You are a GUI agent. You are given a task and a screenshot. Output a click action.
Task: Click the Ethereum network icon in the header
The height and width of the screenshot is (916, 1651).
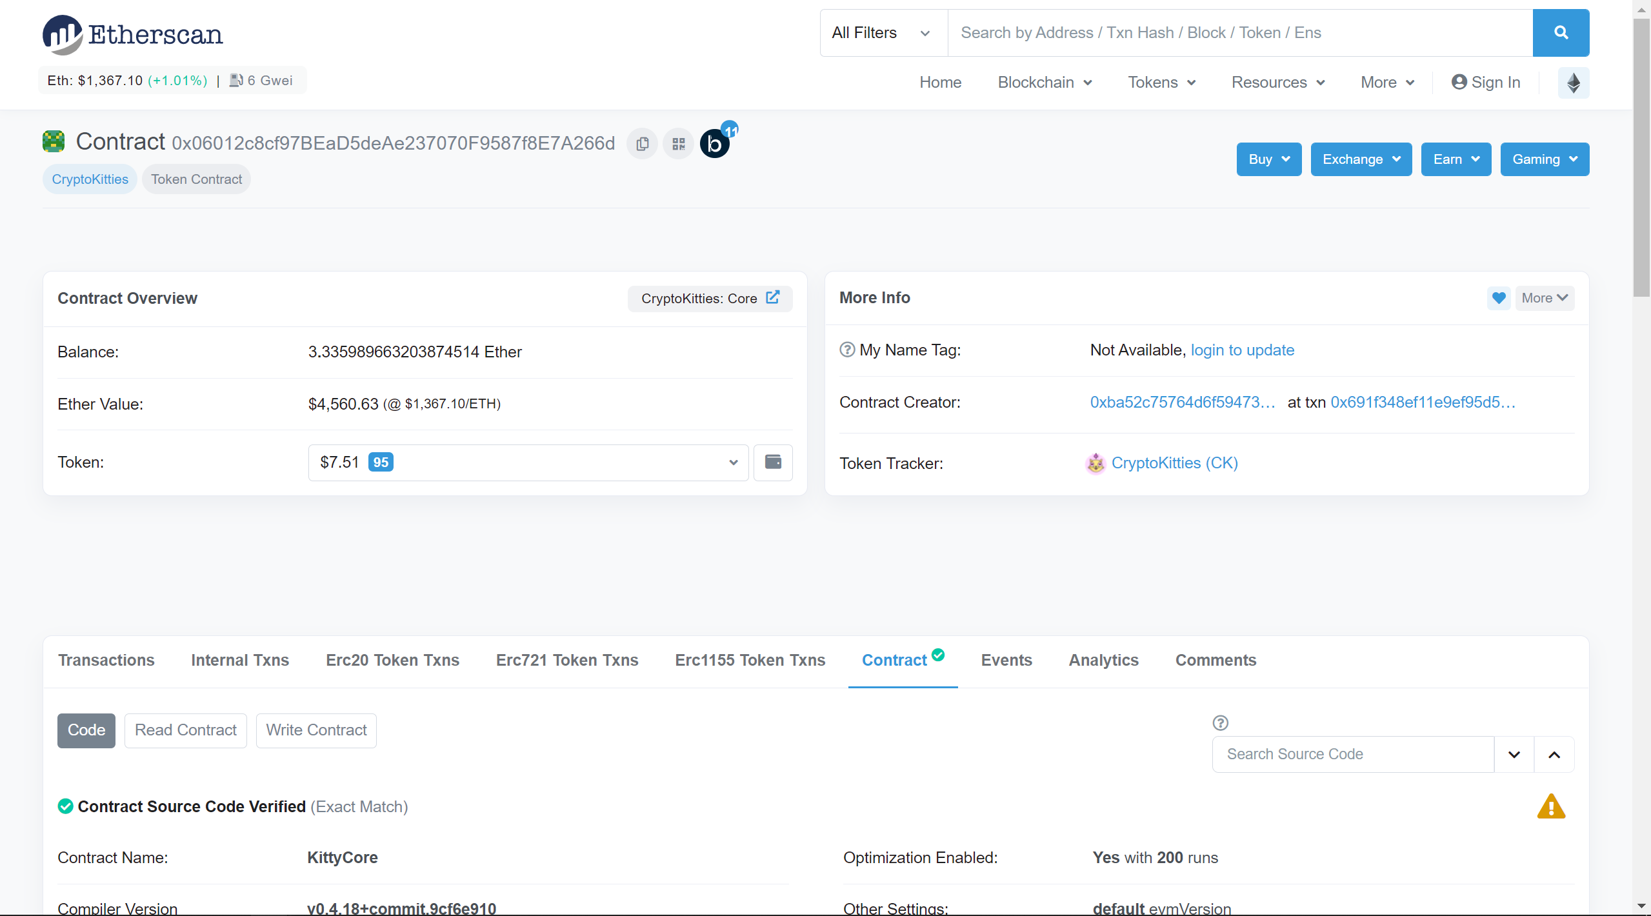tap(1573, 83)
